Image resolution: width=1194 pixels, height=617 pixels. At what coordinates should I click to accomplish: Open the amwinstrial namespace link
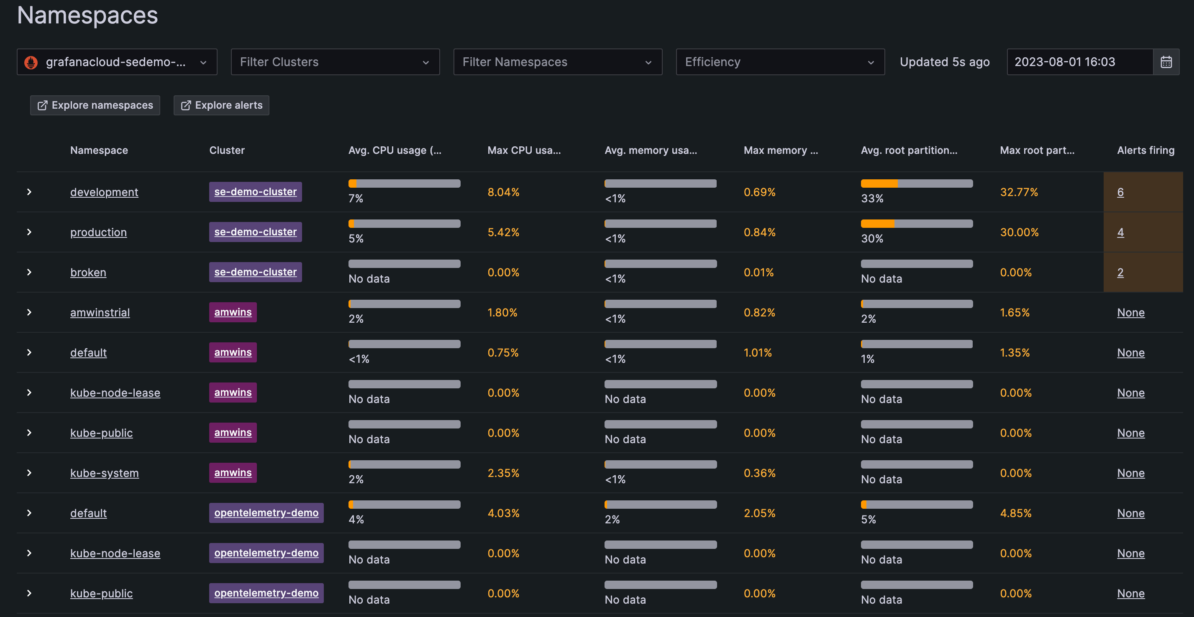[100, 312]
